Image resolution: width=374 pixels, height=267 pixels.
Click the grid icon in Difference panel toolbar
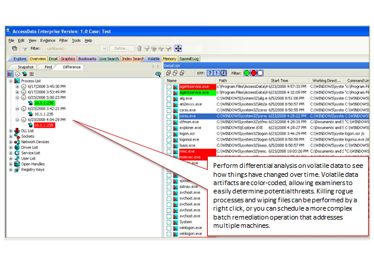tap(31, 74)
